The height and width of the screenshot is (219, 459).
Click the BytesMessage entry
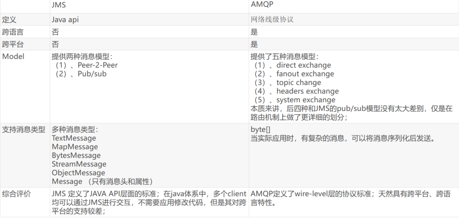[x=76, y=155]
